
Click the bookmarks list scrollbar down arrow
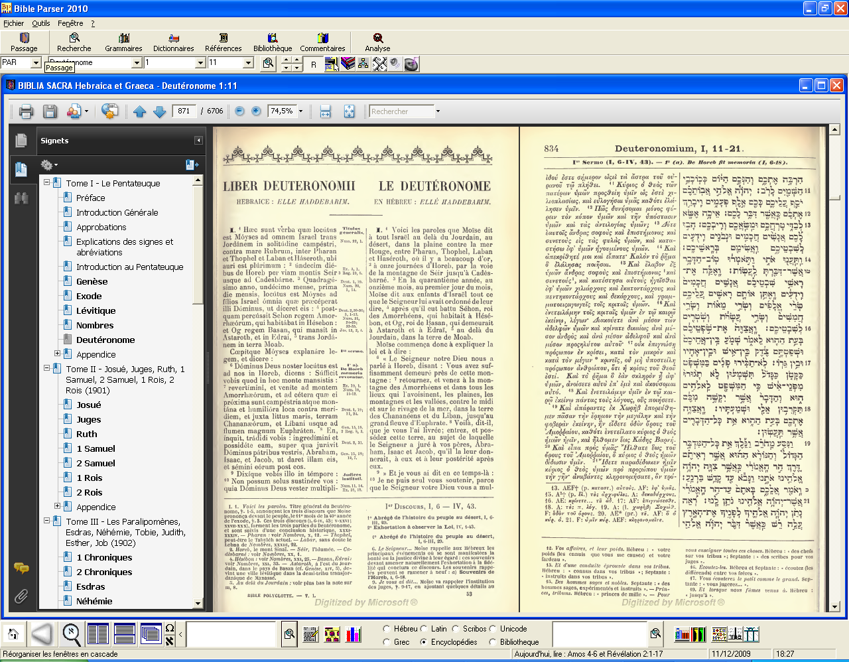click(198, 604)
